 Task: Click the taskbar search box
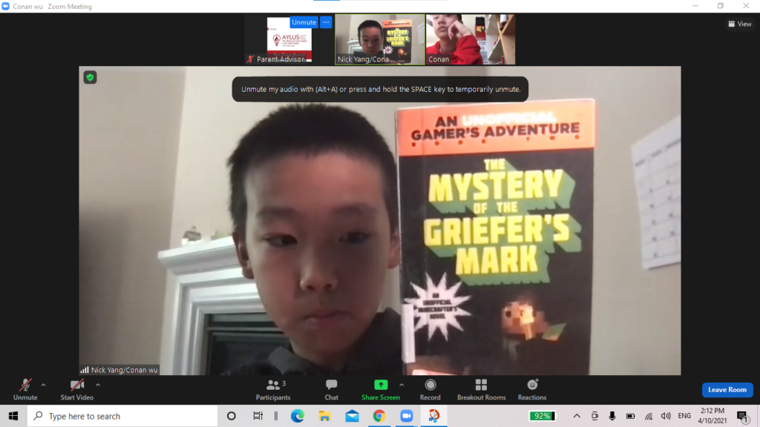pyautogui.click(x=122, y=416)
